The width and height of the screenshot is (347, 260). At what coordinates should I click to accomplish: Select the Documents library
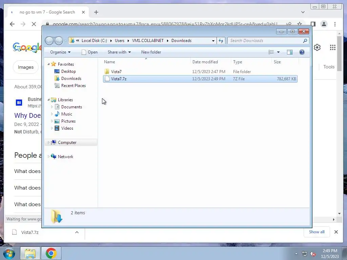[72, 107]
